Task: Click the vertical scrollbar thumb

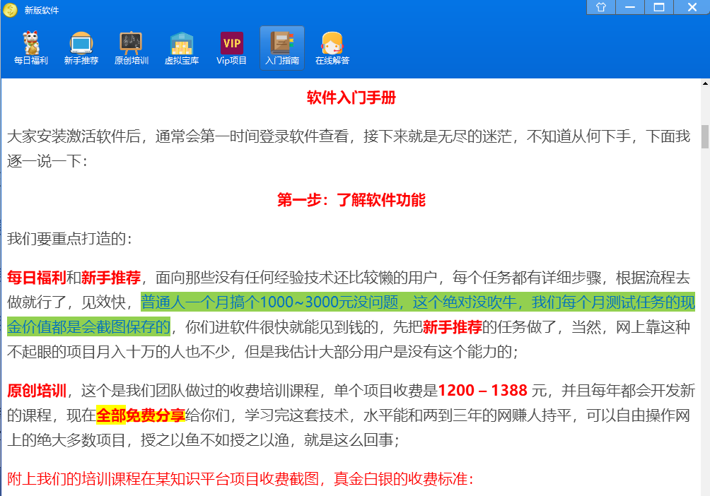Action: [704, 136]
